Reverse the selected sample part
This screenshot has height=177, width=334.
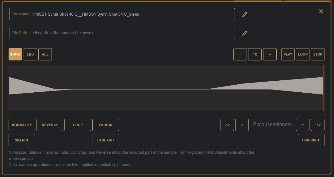tap(50, 125)
